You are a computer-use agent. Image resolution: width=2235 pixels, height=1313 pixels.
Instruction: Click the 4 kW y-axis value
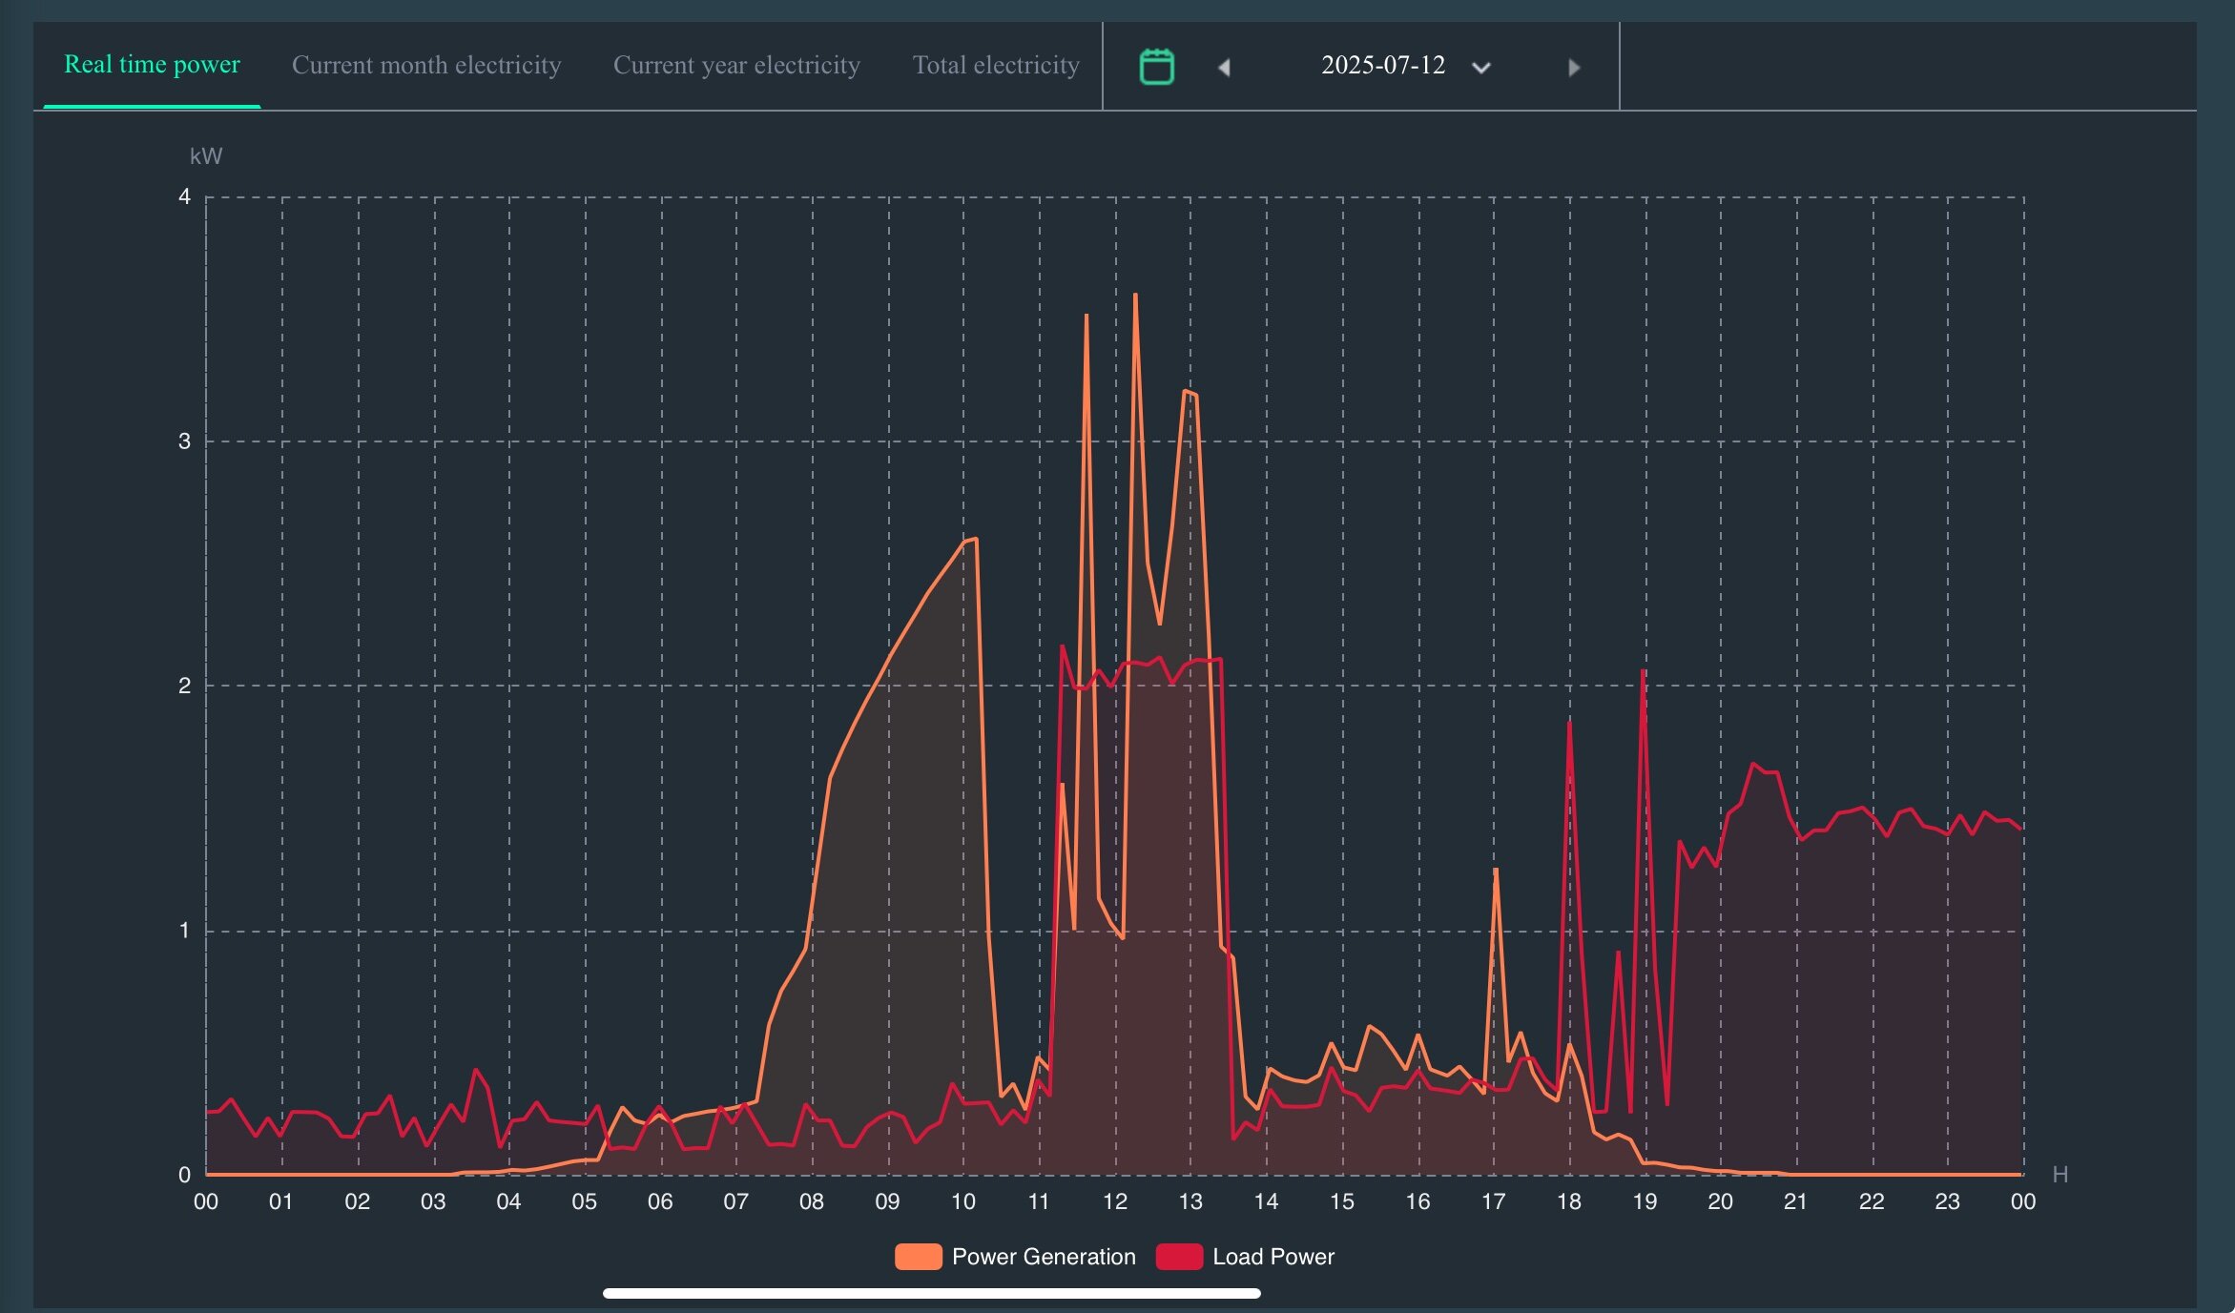184,197
